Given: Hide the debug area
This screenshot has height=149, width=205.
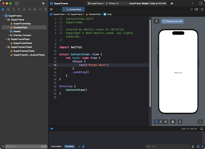Looking at the screenshot, I should pyautogui.click(x=202, y=129).
